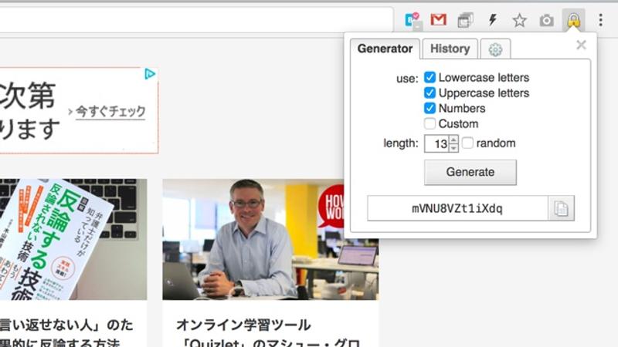The height and width of the screenshot is (347, 618).
Task: Click the camera screenshot extension icon
Action: pos(546,20)
